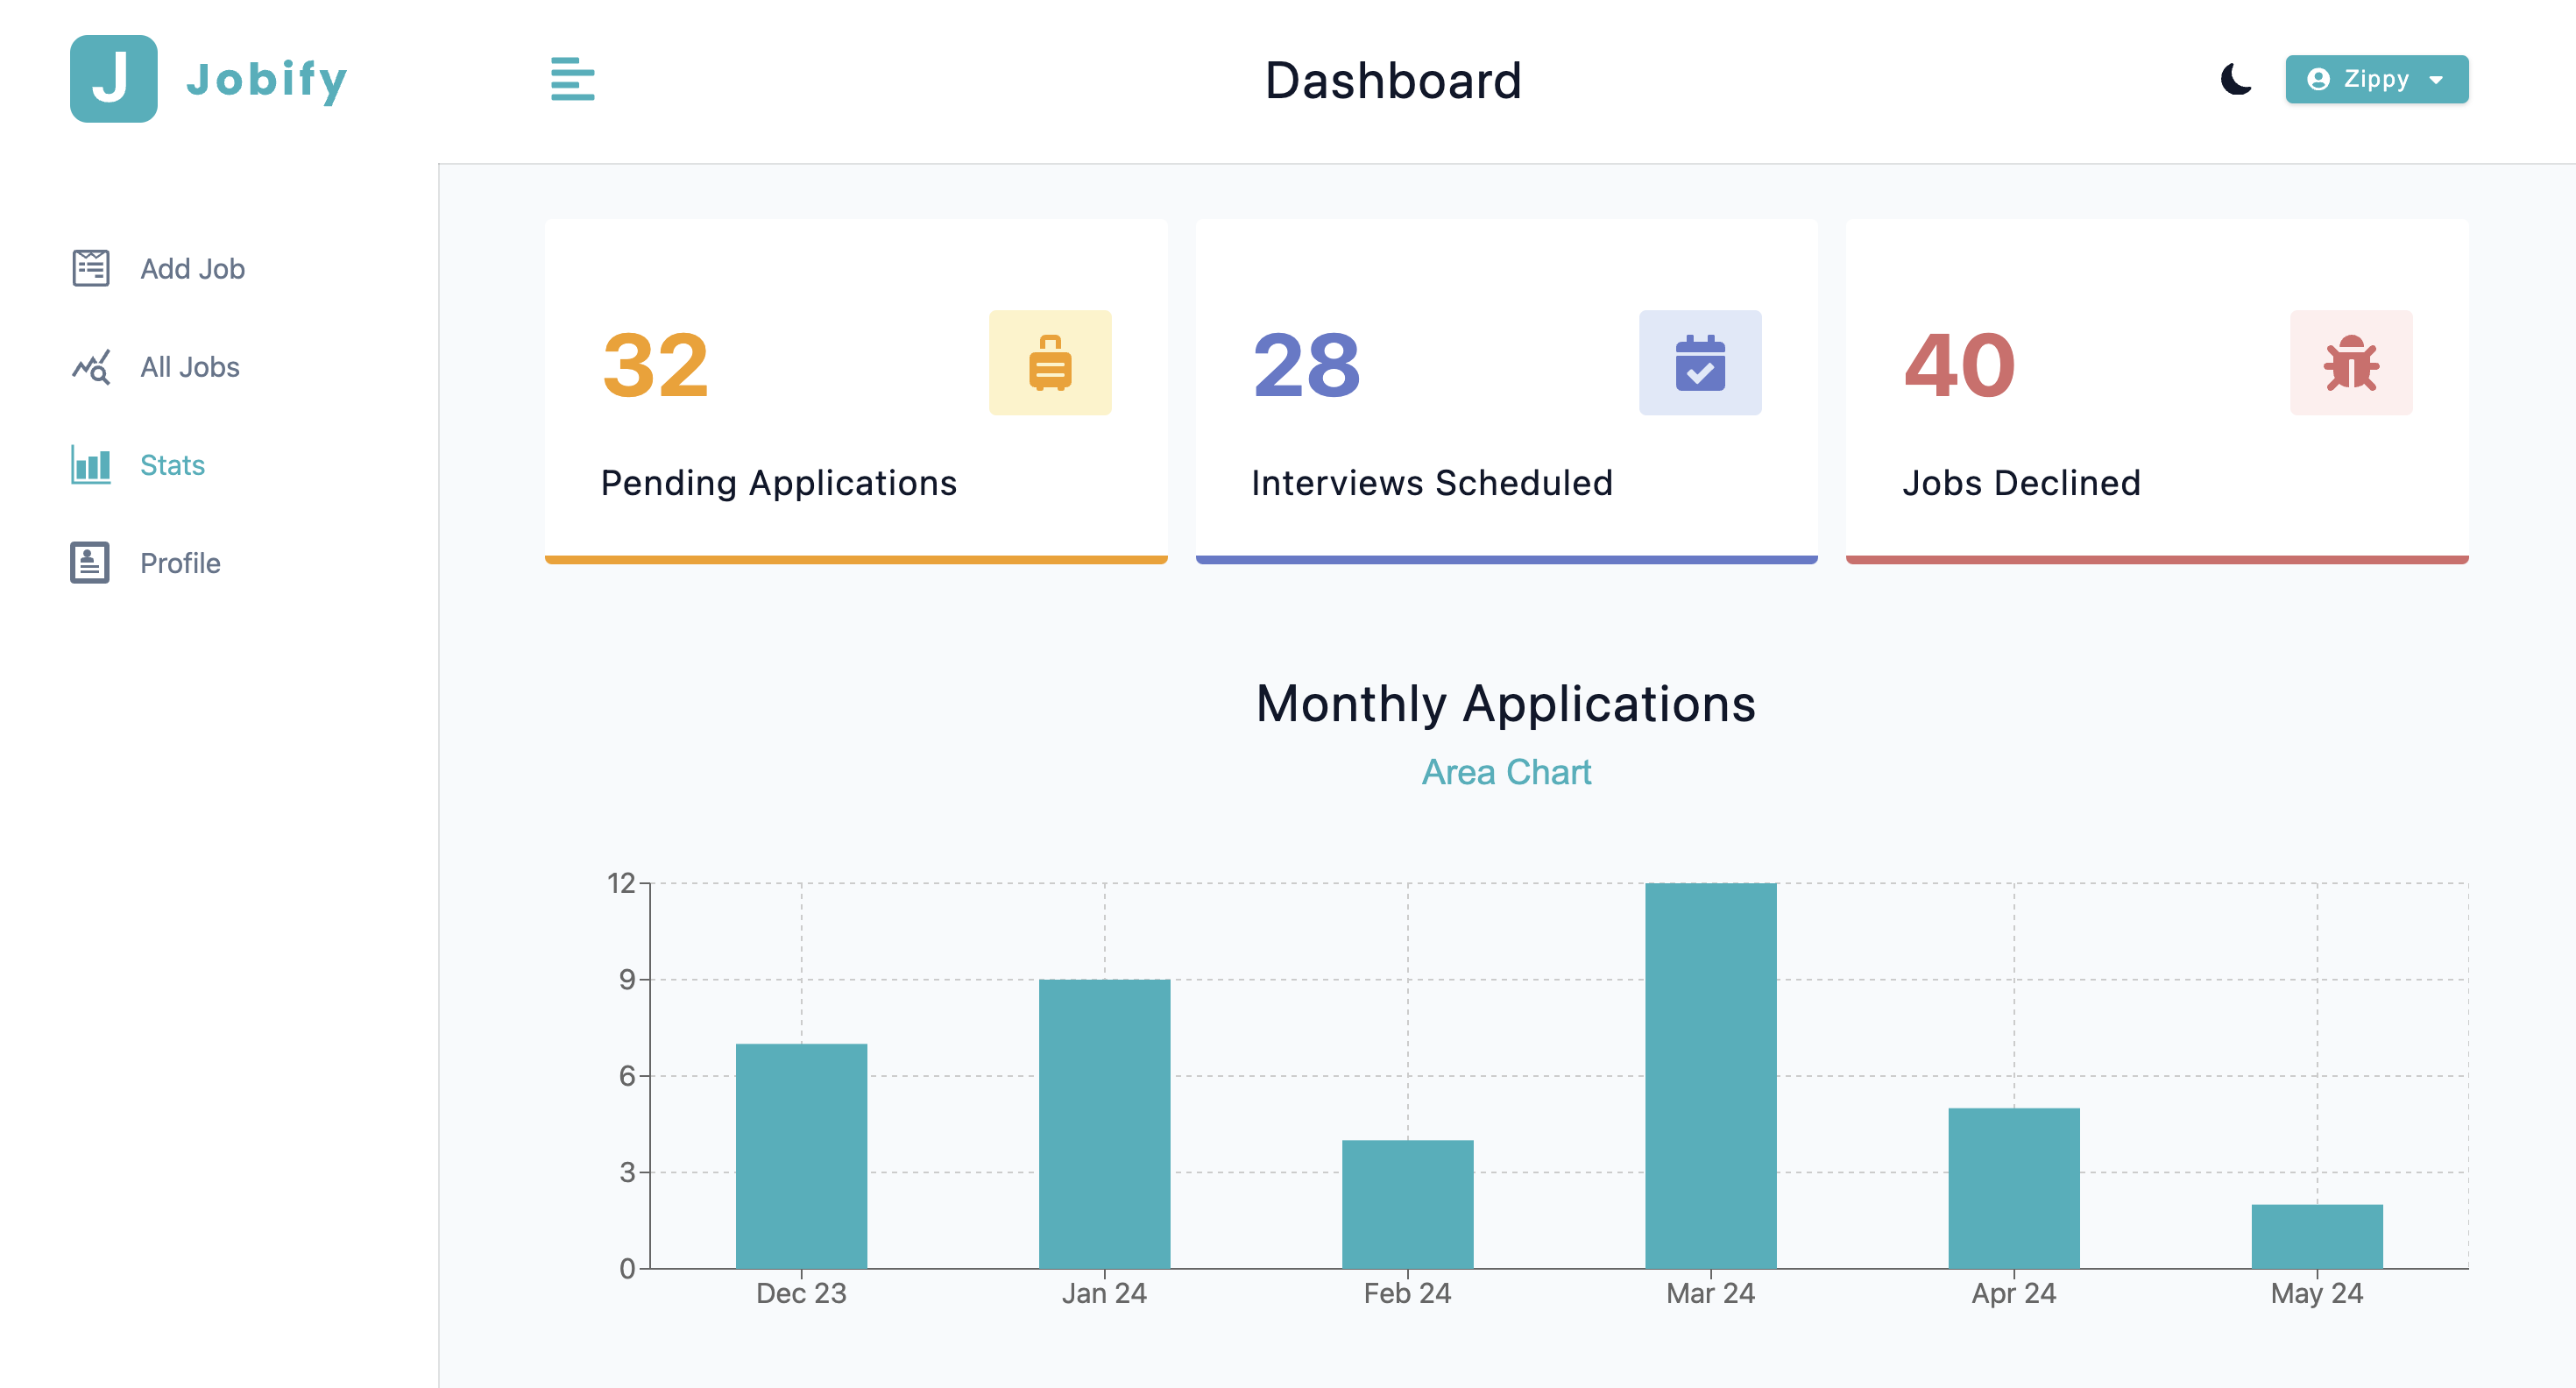Viewport: 2576px width, 1388px height.
Task: Click the Jobify J logo icon
Action: point(113,79)
